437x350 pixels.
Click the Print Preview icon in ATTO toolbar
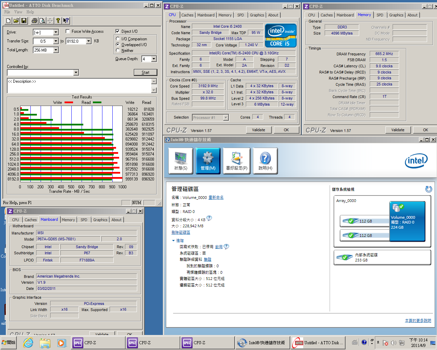(42, 21)
